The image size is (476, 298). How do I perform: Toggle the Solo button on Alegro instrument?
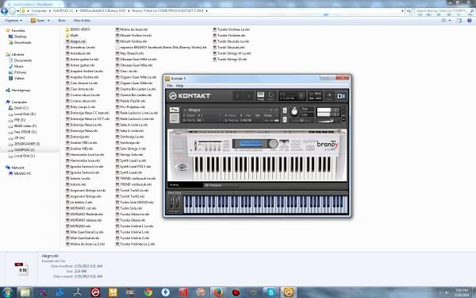coord(285,110)
